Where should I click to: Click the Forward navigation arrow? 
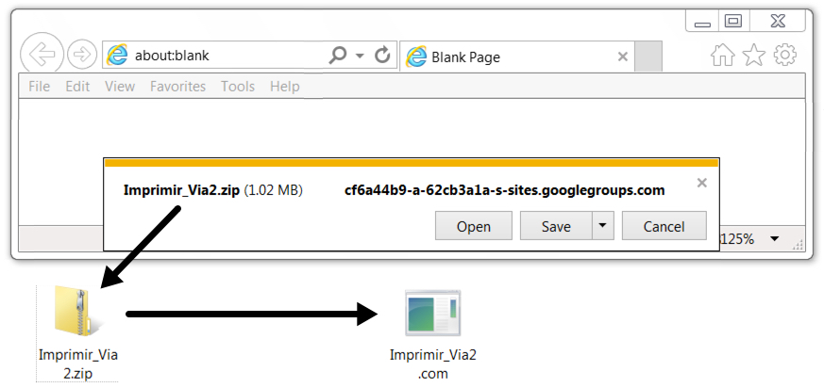[x=82, y=55]
